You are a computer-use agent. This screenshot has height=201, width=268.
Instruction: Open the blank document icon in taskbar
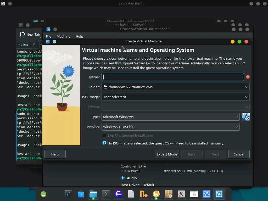coord(131,194)
